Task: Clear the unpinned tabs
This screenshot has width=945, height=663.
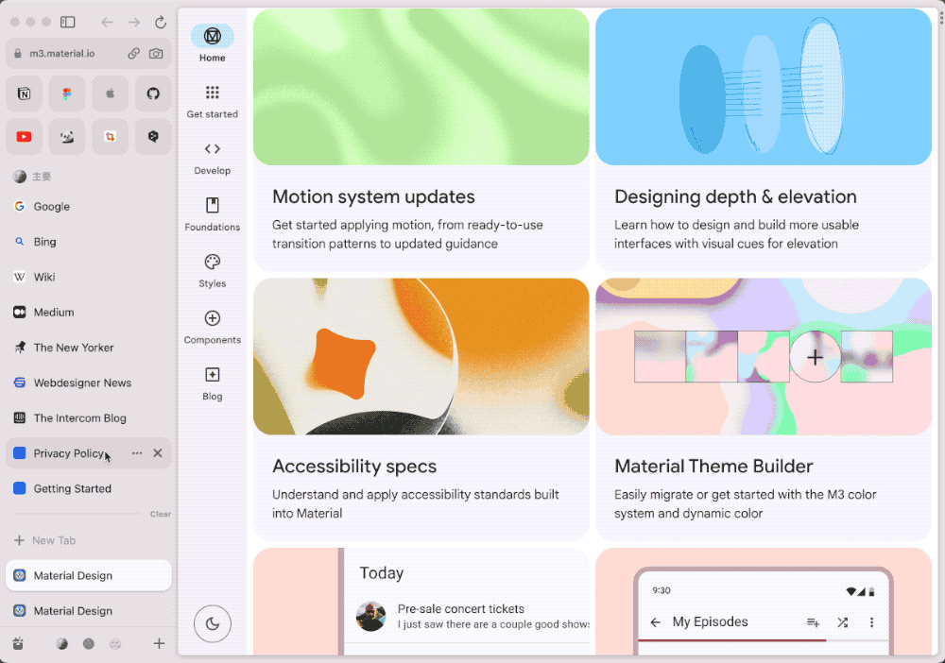Action: (x=161, y=515)
